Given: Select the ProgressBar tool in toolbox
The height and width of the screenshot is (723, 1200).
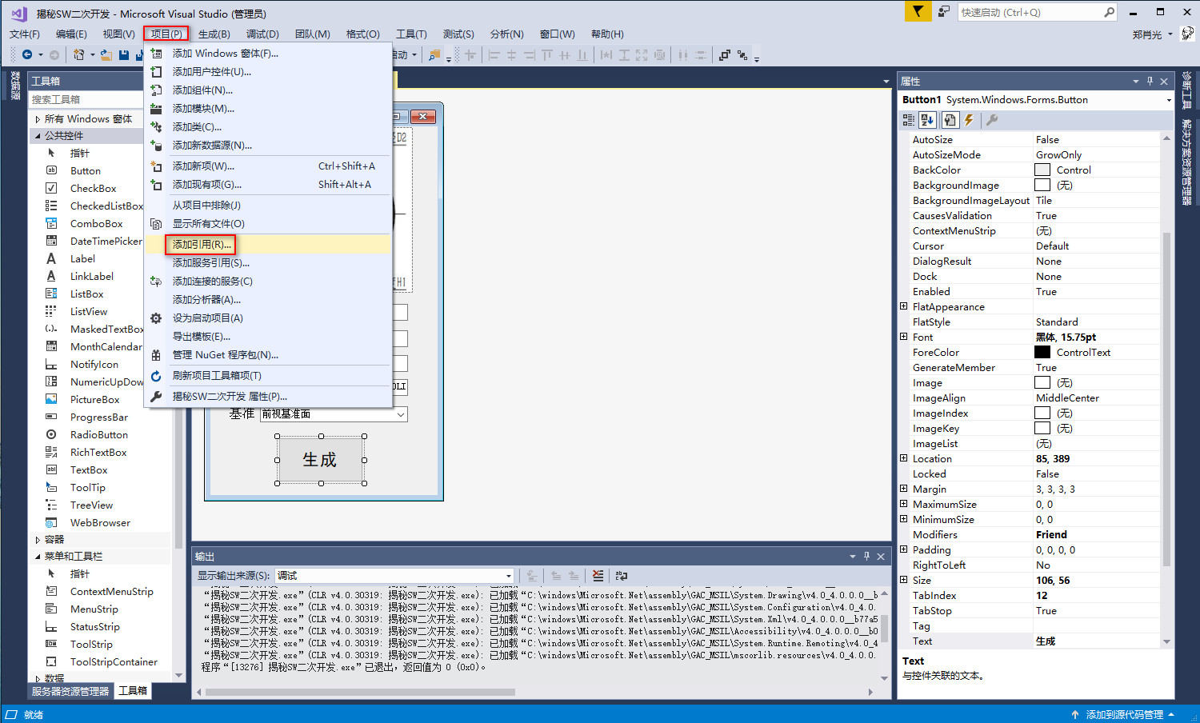Looking at the screenshot, I should [x=98, y=417].
